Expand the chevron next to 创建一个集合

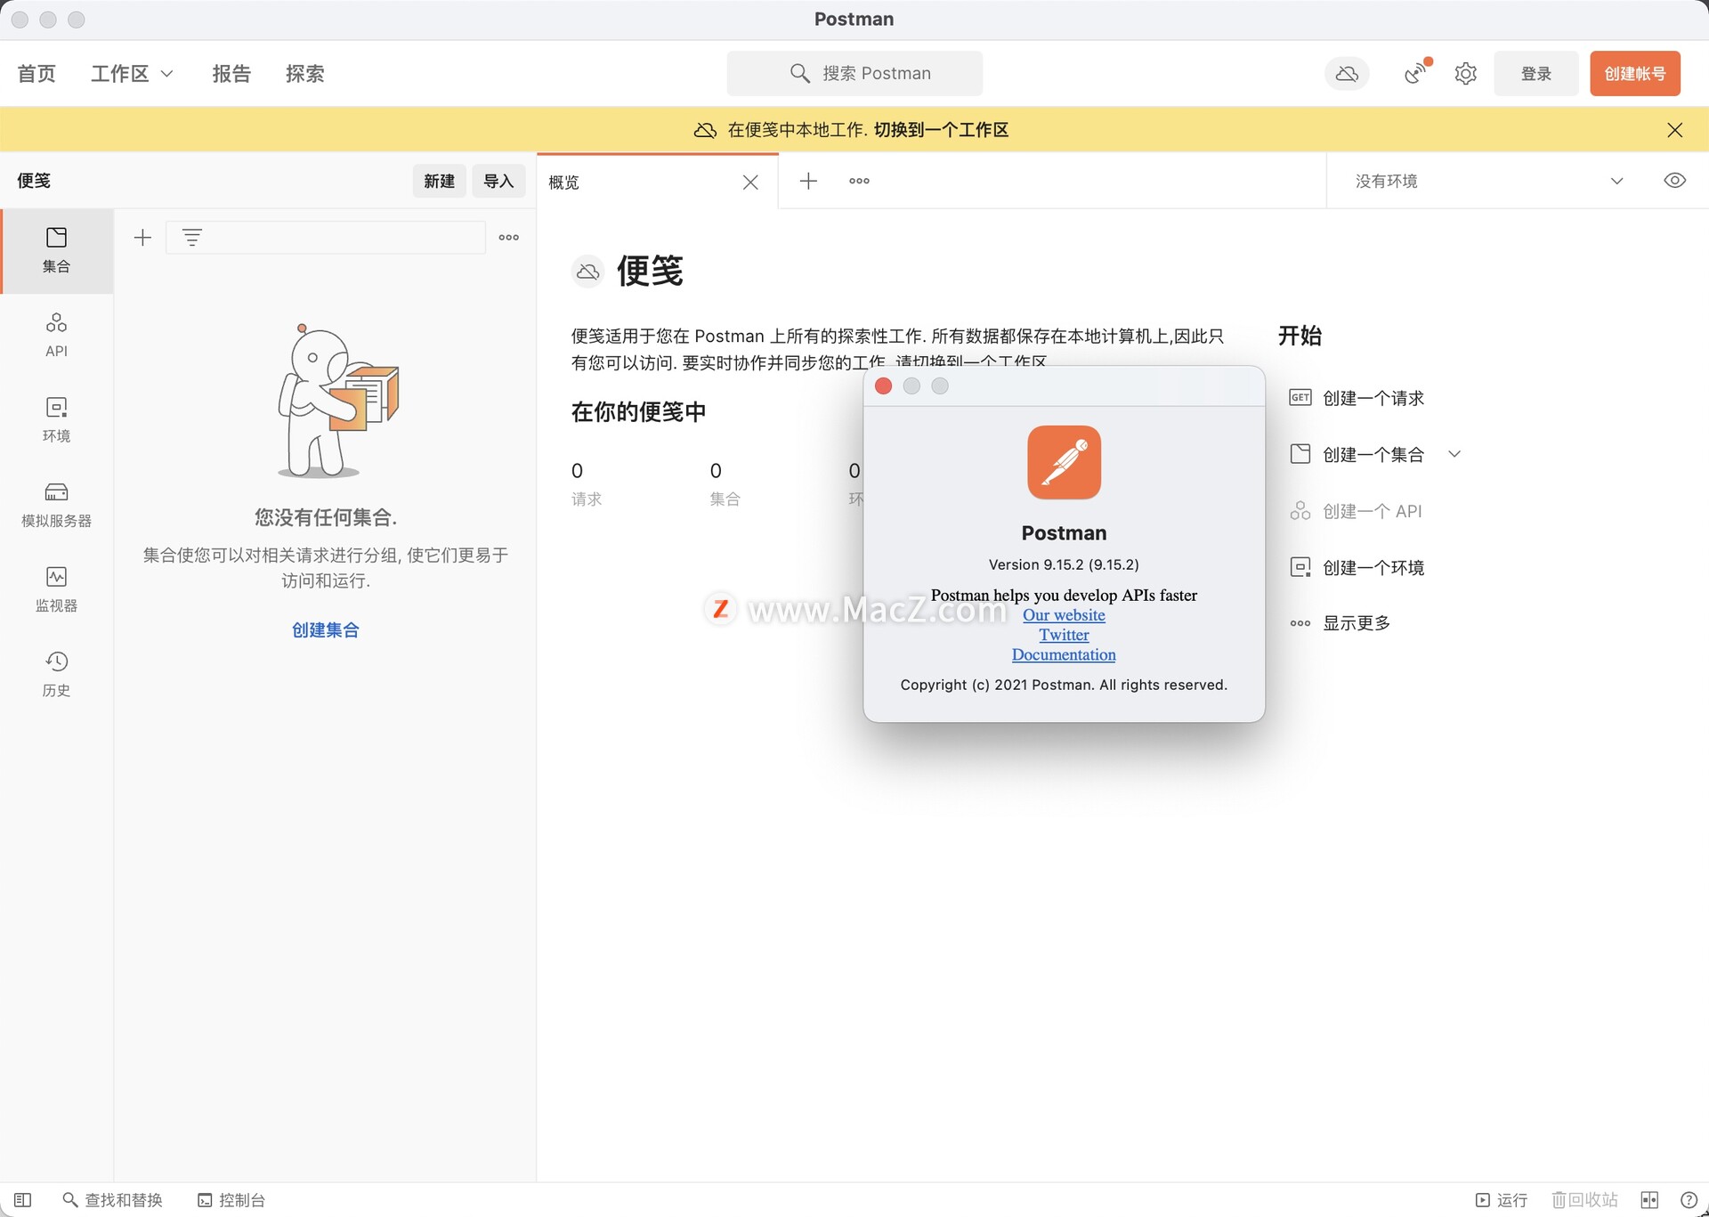click(x=1454, y=454)
